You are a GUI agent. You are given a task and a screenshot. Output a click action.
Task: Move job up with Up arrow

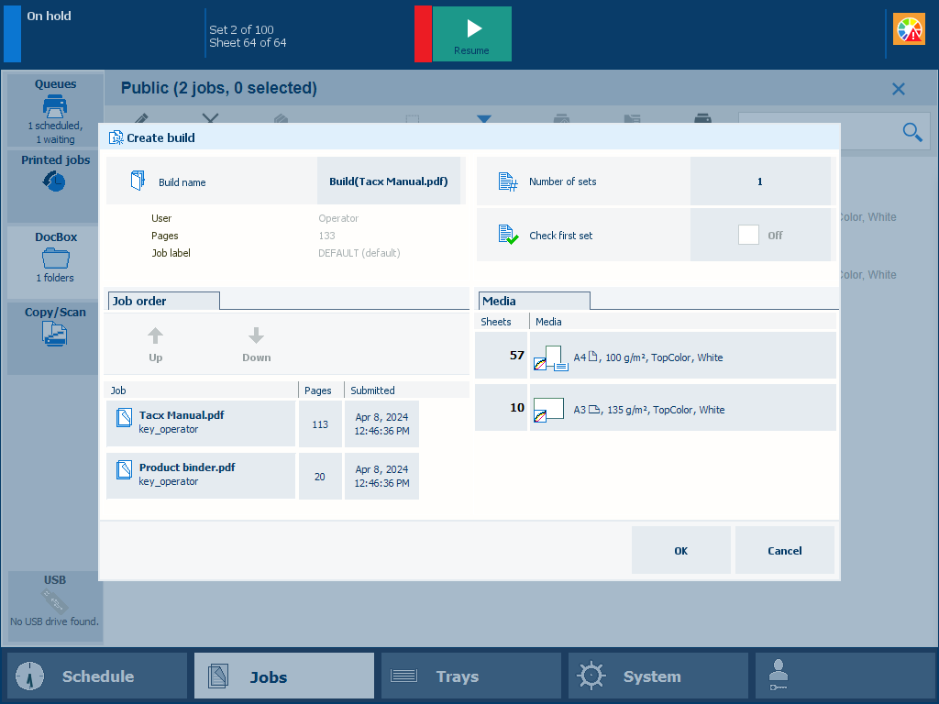pyautogui.click(x=156, y=345)
